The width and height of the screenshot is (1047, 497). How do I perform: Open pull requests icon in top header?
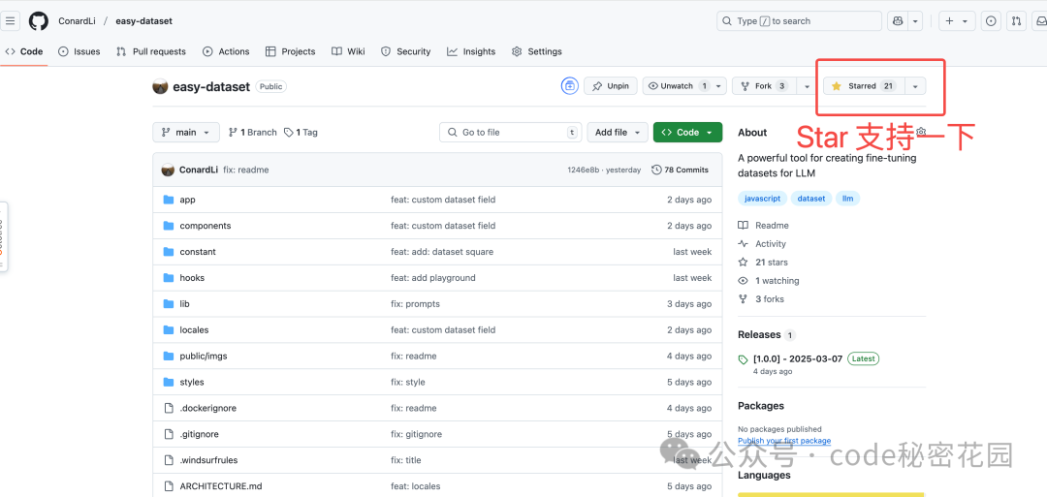coord(1016,20)
